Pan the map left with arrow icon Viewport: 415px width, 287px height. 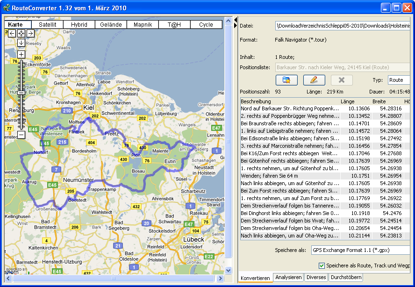pyautogui.click(x=12, y=33)
